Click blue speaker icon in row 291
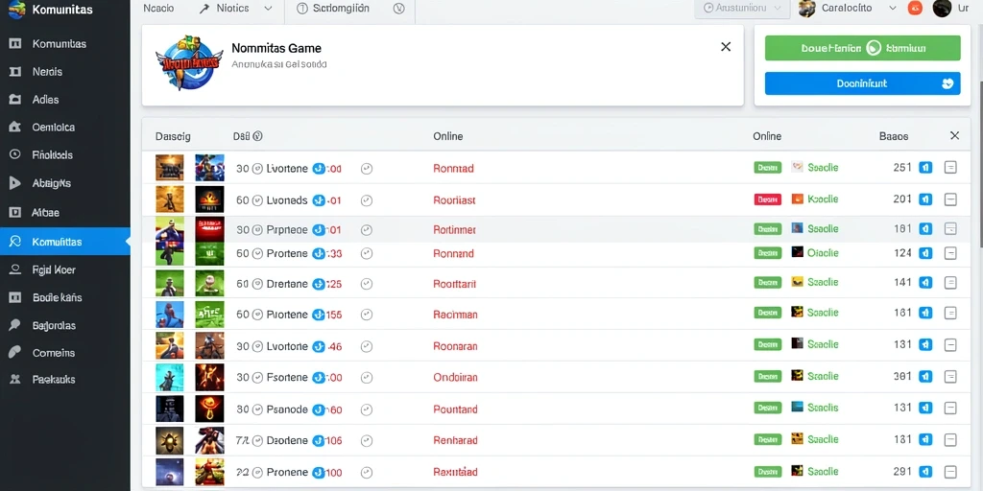This screenshot has height=491, width=983. coord(925,471)
